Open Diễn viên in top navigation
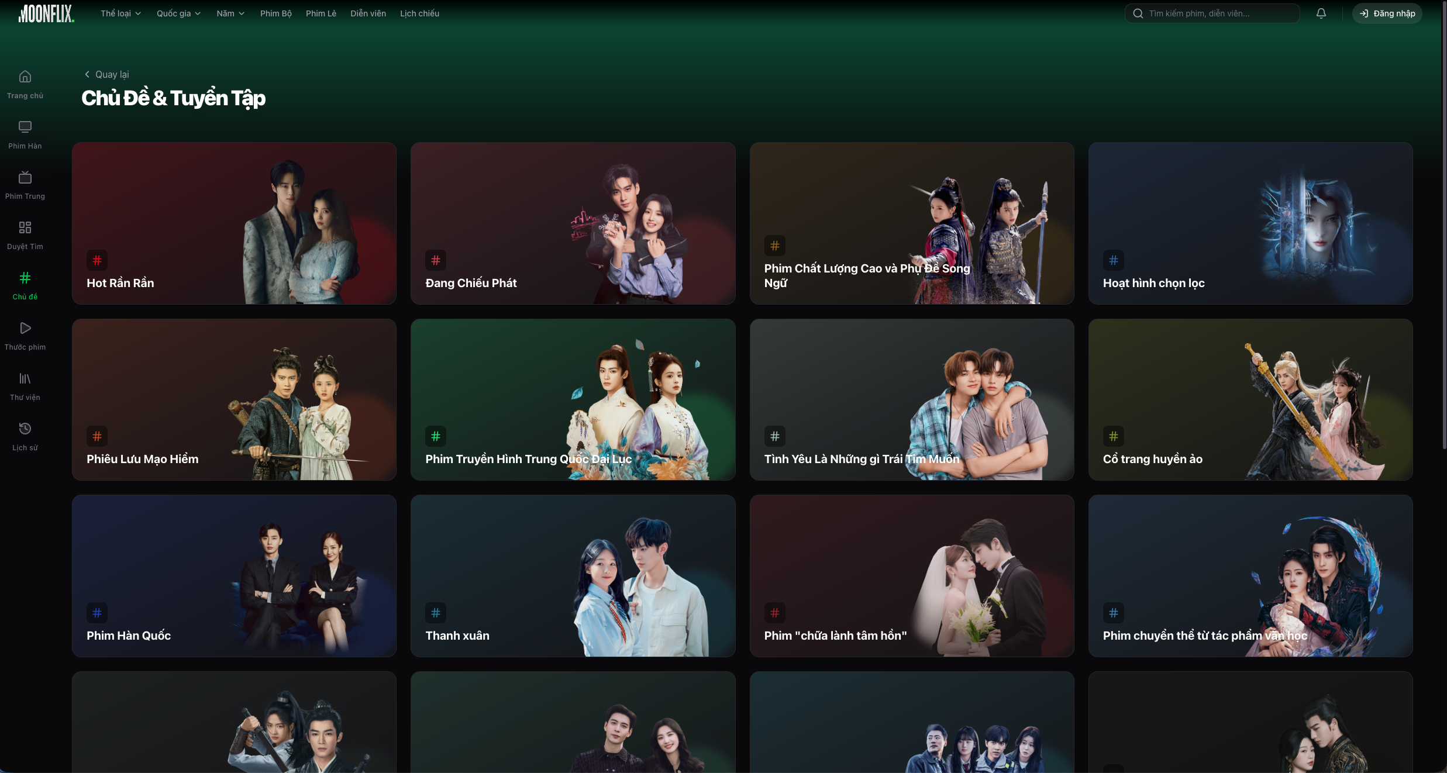This screenshot has height=773, width=1447. (x=368, y=13)
